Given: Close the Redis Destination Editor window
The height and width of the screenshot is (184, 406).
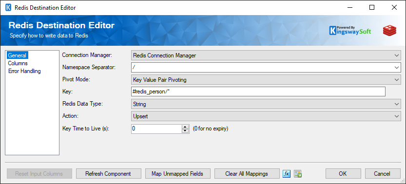Looking at the screenshot, I should [394, 7].
